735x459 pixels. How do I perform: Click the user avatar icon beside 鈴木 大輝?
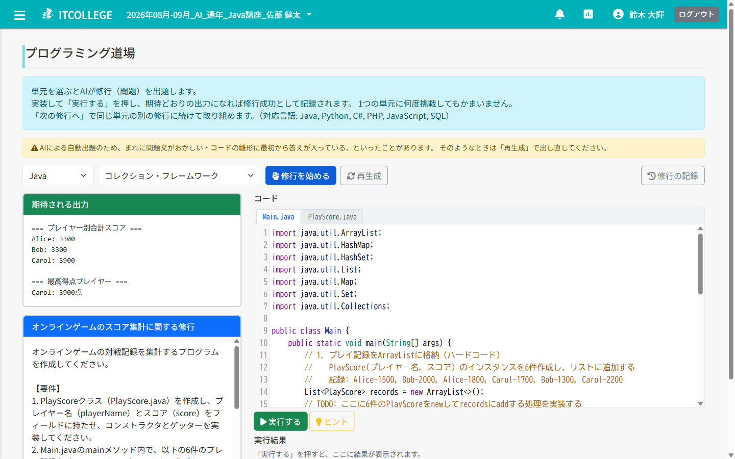pos(618,14)
